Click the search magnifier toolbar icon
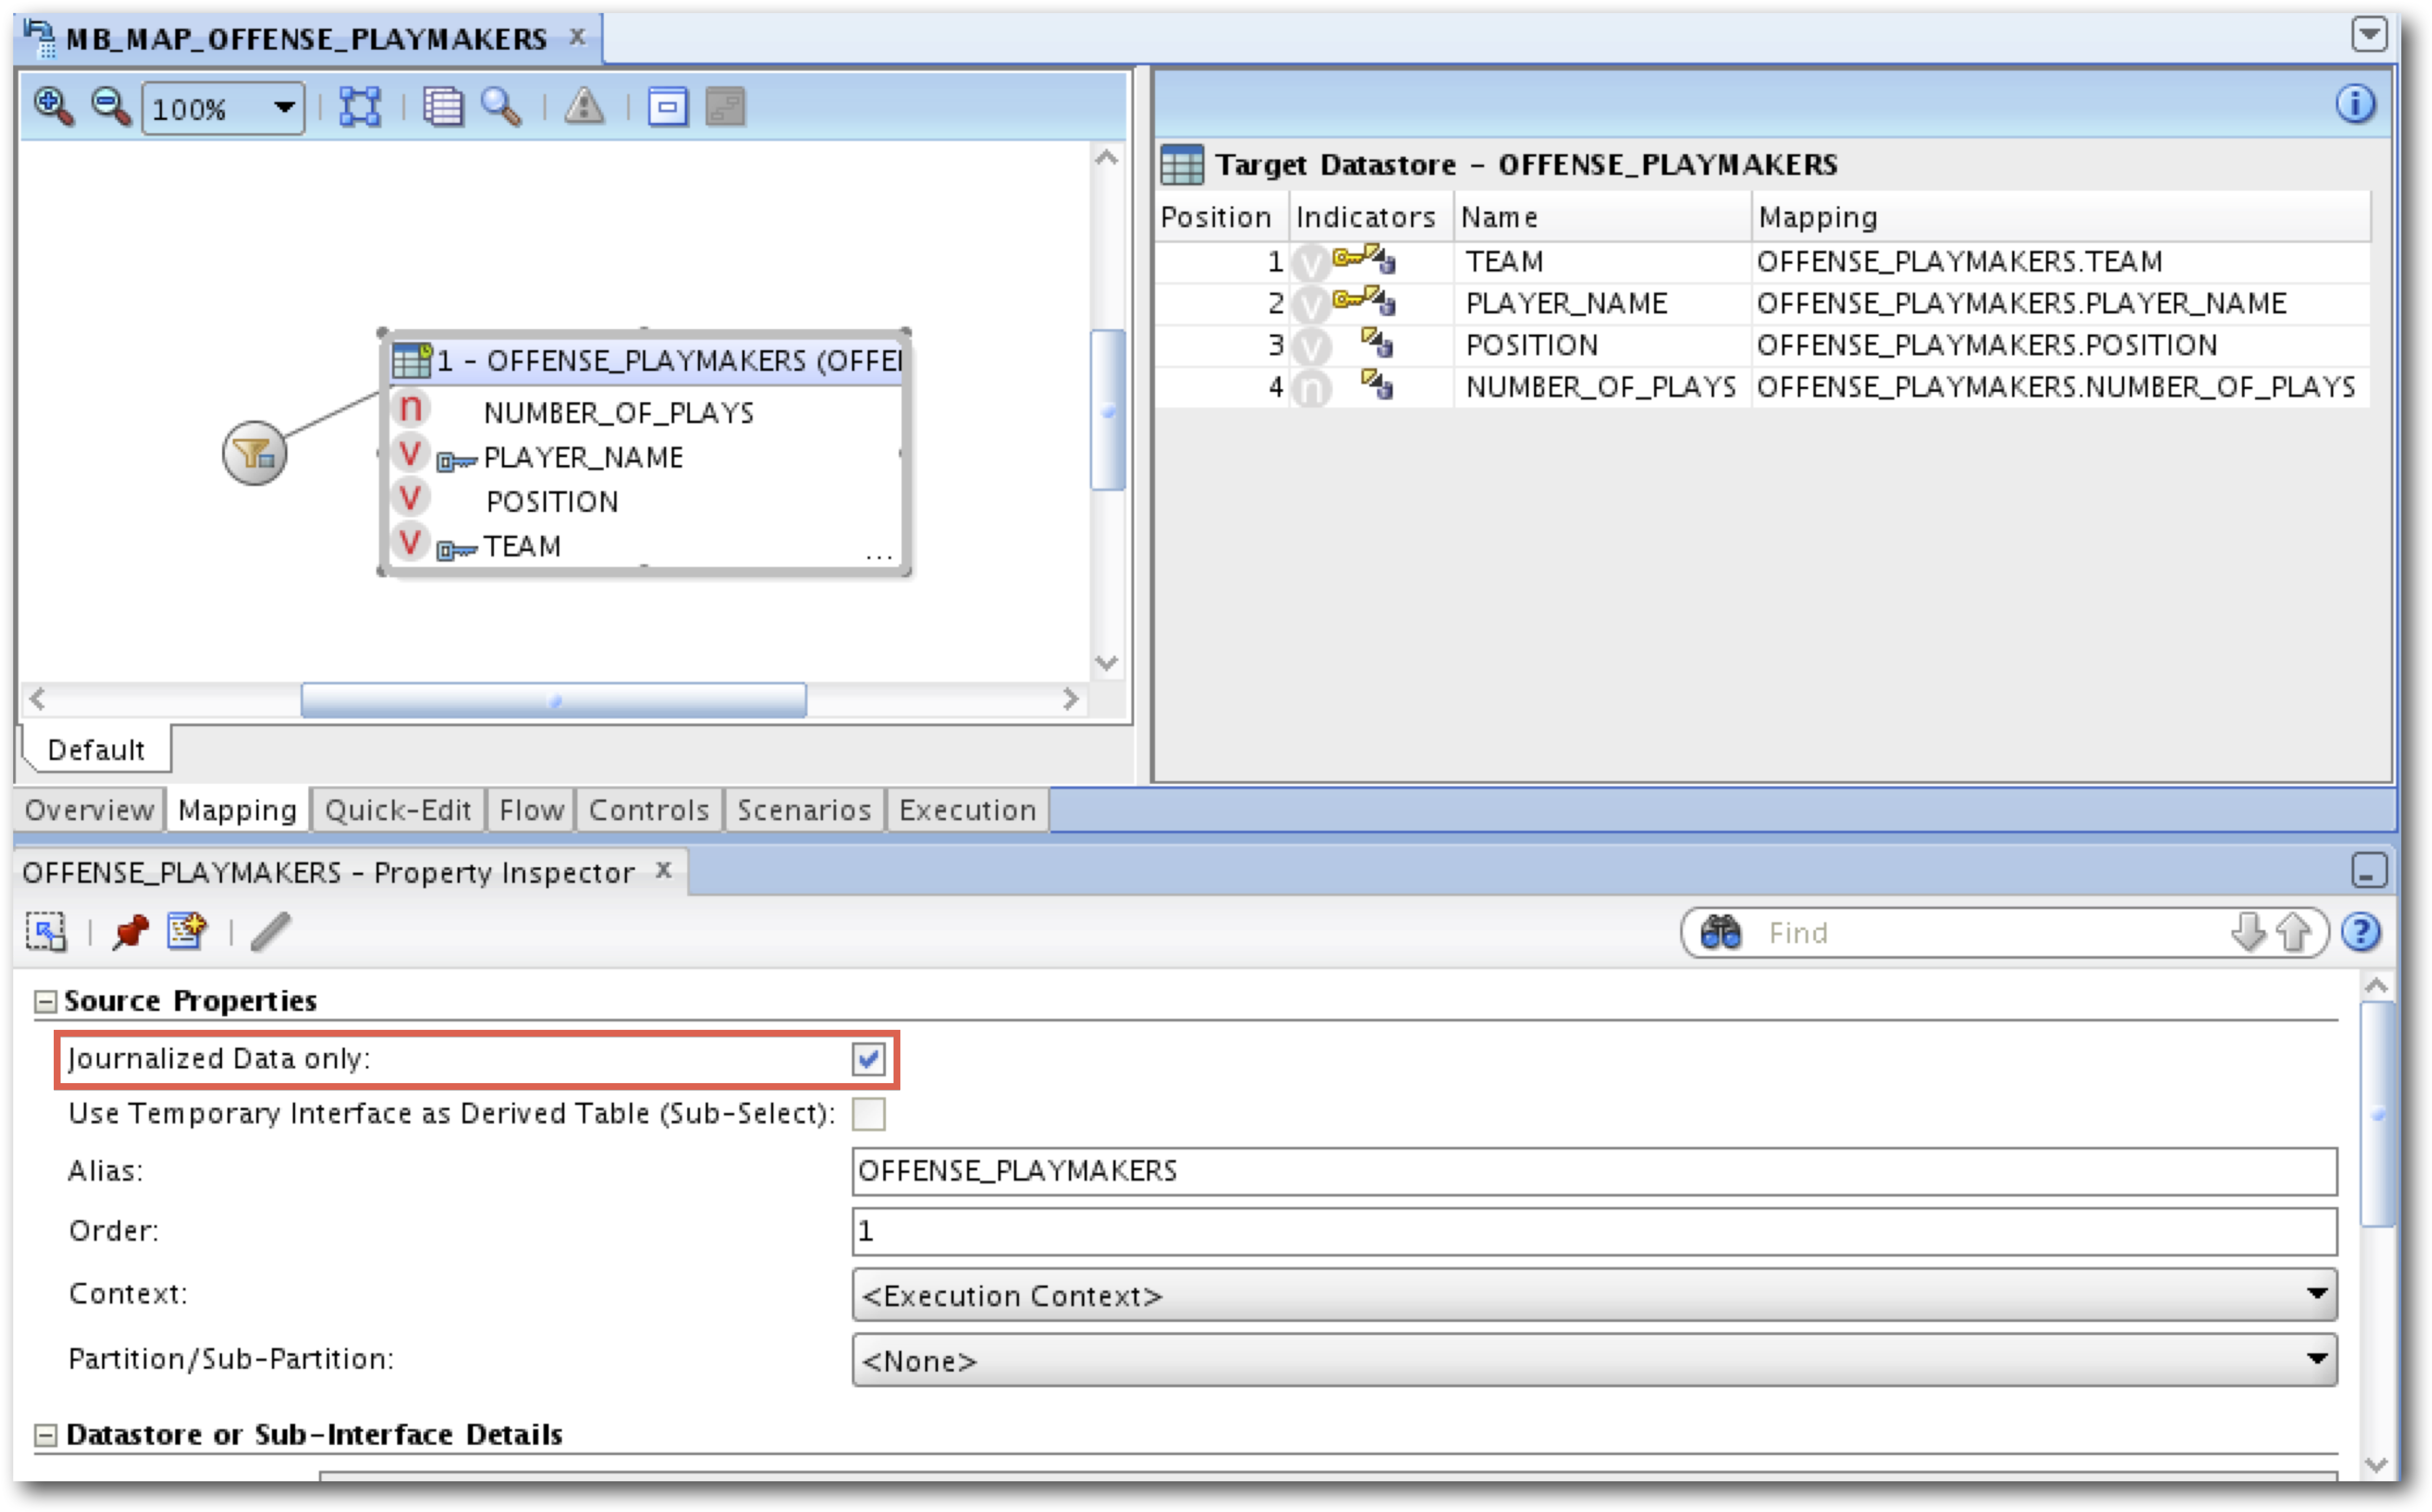Viewport: 2432px width, 1512px height. 501,106
